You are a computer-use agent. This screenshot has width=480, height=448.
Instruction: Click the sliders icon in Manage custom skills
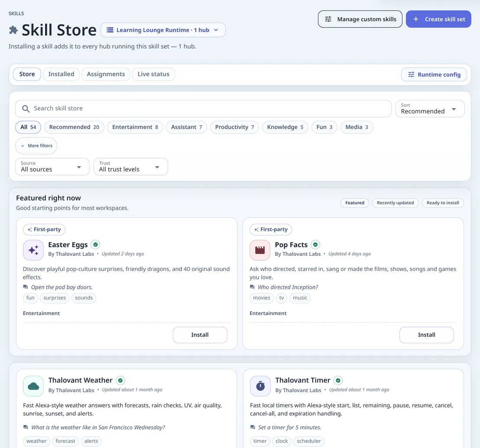tap(328, 19)
